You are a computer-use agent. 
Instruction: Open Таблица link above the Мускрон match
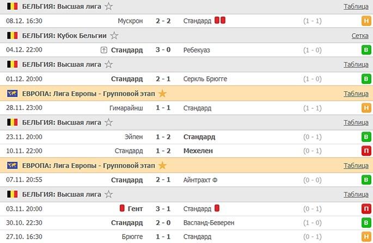(x=356, y=7)
